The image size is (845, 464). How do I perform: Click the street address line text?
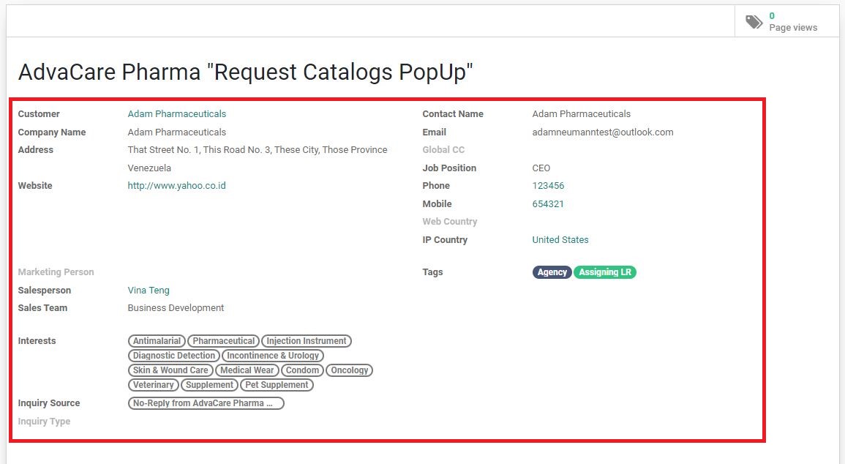click(x=258, y=150)
